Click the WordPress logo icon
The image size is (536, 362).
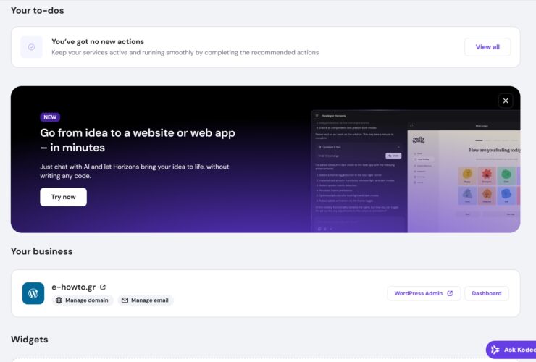pos(33,293)
